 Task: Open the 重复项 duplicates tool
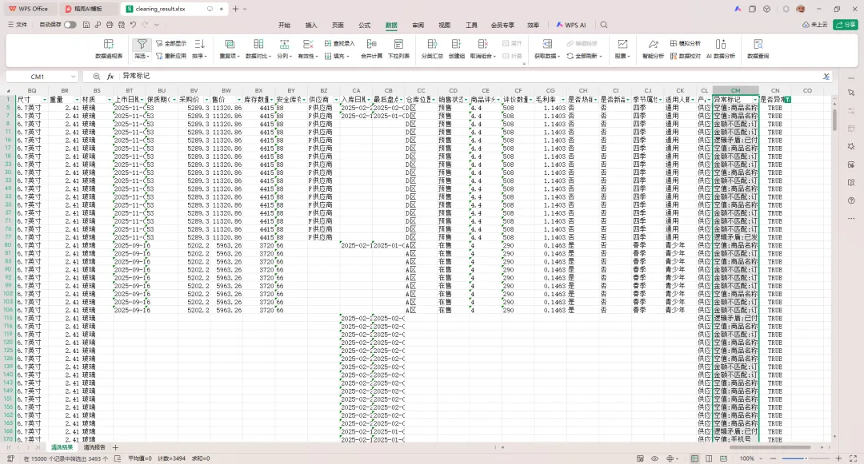pyautogui.click(x=230, y=49)
